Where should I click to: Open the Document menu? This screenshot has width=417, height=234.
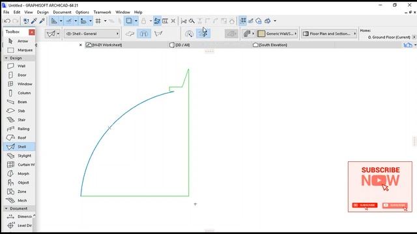click(x=62, y=12)
